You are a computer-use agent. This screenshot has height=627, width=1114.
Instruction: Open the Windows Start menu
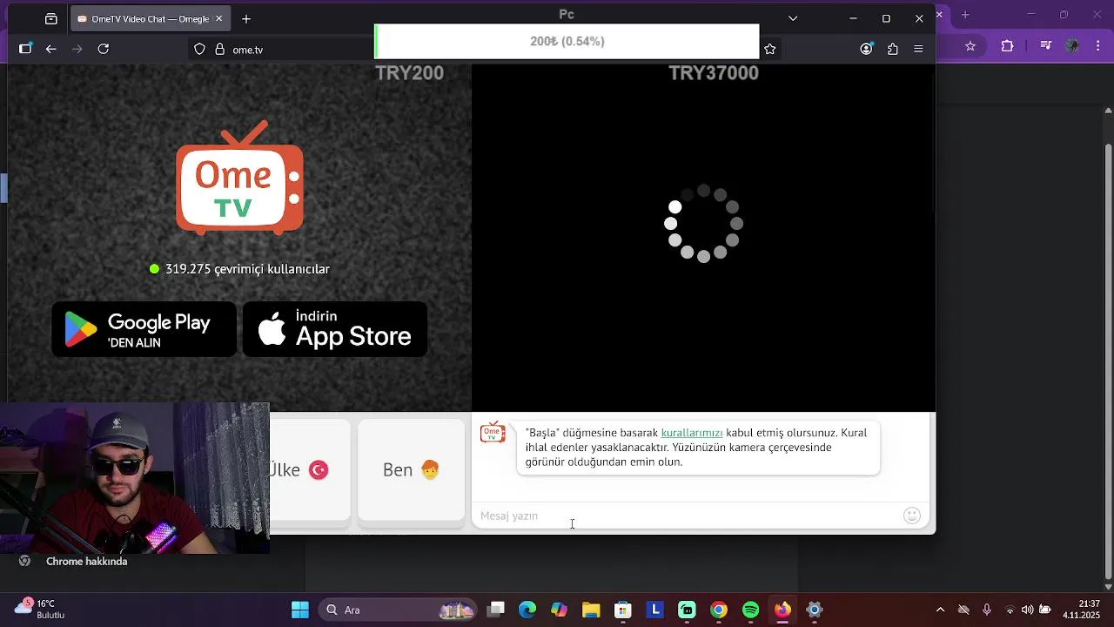point(300,610)
